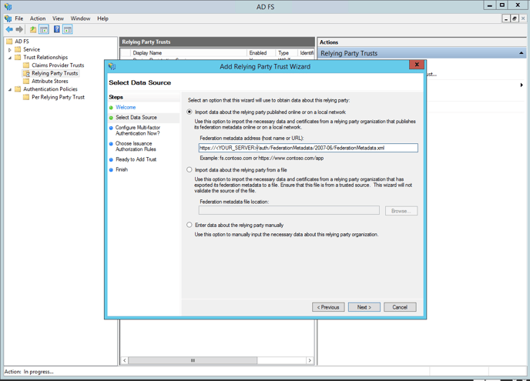Image resolution: width=530 pixels, height=381 pixels.
Task: Open the Help menu
Action: (x=102, y=18)
